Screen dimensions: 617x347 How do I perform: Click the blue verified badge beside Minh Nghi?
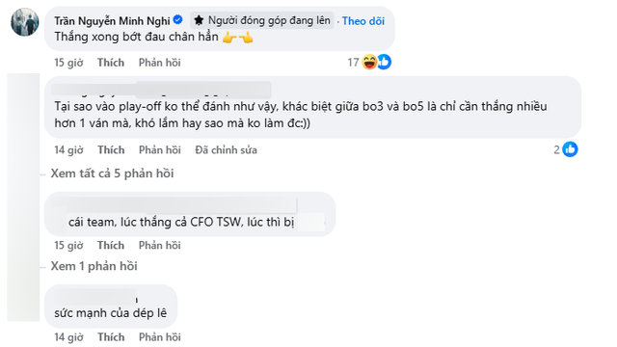pyautogui.click(x=177, y=19)
